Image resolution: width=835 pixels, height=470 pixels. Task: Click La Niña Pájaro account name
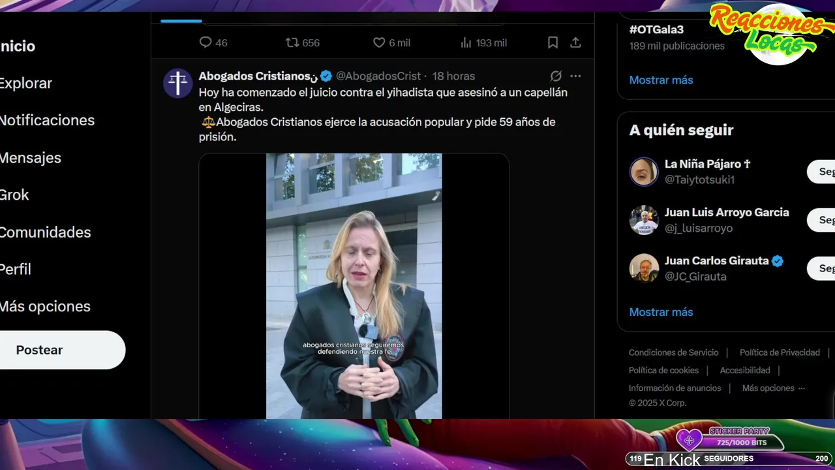click(707, 164)
